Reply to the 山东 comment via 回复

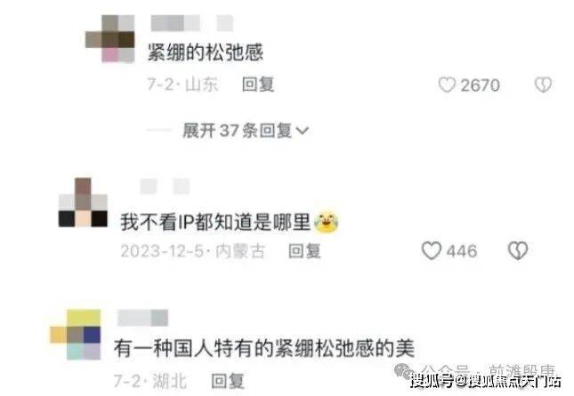[258, 85]
